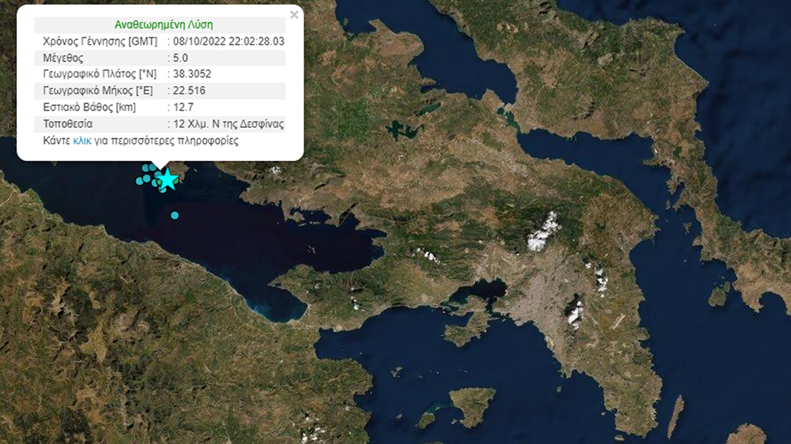This screenshot has width=791, height=444.
Task: Select the time value '08/10/2022 22:02:28.03'
Action: point(228,41)
